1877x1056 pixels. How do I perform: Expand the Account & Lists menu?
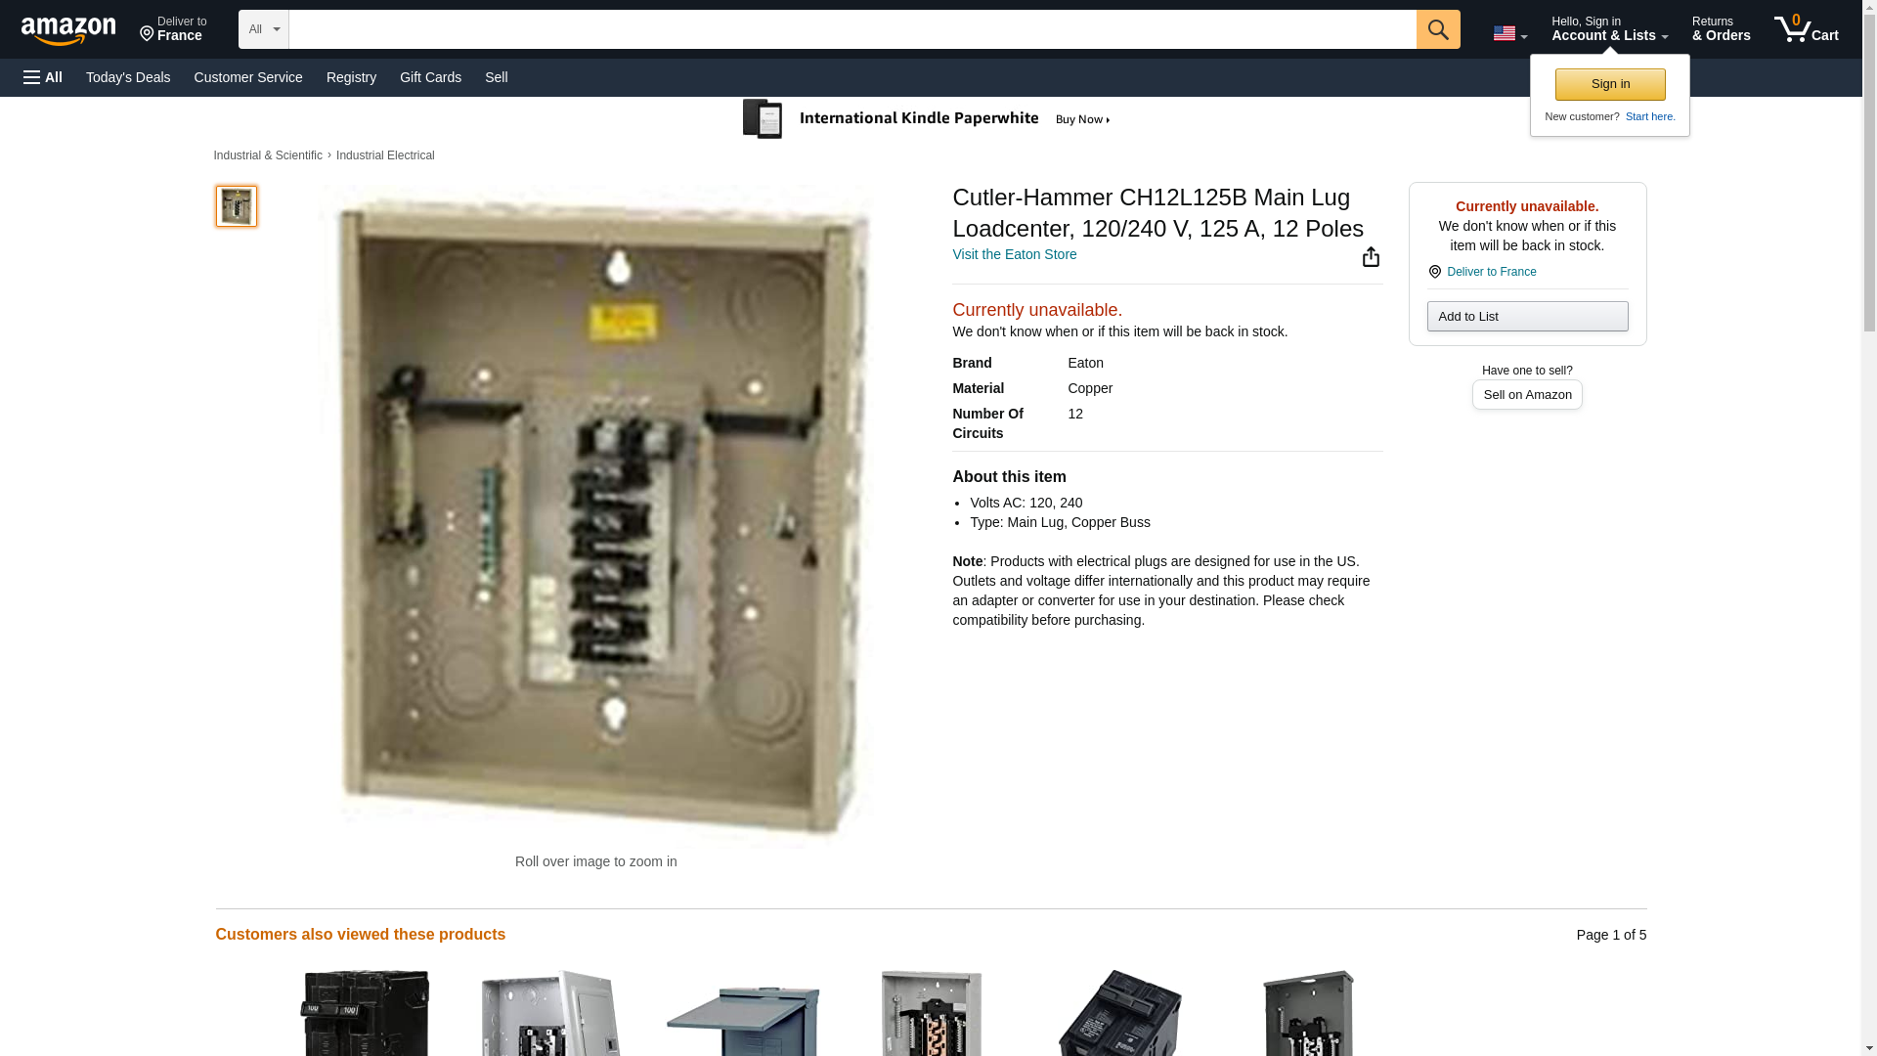(1609, 29)
